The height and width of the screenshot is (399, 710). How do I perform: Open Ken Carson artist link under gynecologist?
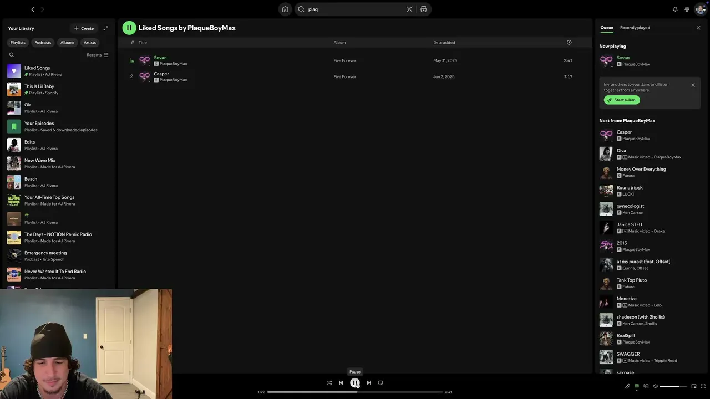pyautogui.click(x=633, y=213)
